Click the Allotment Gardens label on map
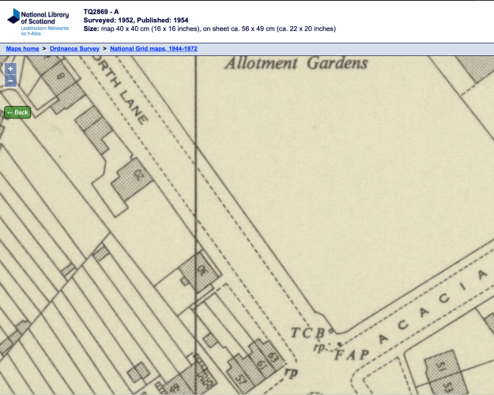Image resolution: width=494 pixels, height=395 pixels. pos(296,63)
